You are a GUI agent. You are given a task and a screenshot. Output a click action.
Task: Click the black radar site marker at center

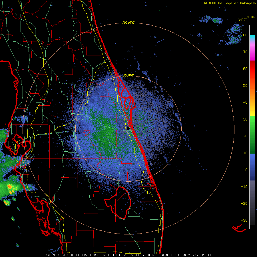pyautogui.click(x=128, y=128)
